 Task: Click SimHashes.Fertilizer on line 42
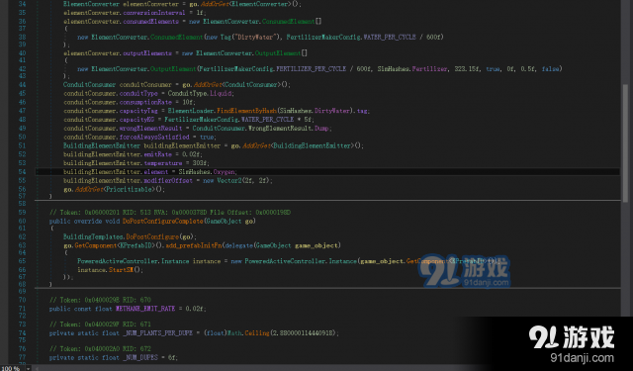[412, 69]
